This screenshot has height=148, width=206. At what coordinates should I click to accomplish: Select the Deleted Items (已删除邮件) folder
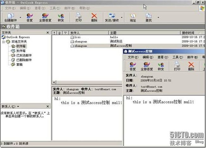[24, 60]
